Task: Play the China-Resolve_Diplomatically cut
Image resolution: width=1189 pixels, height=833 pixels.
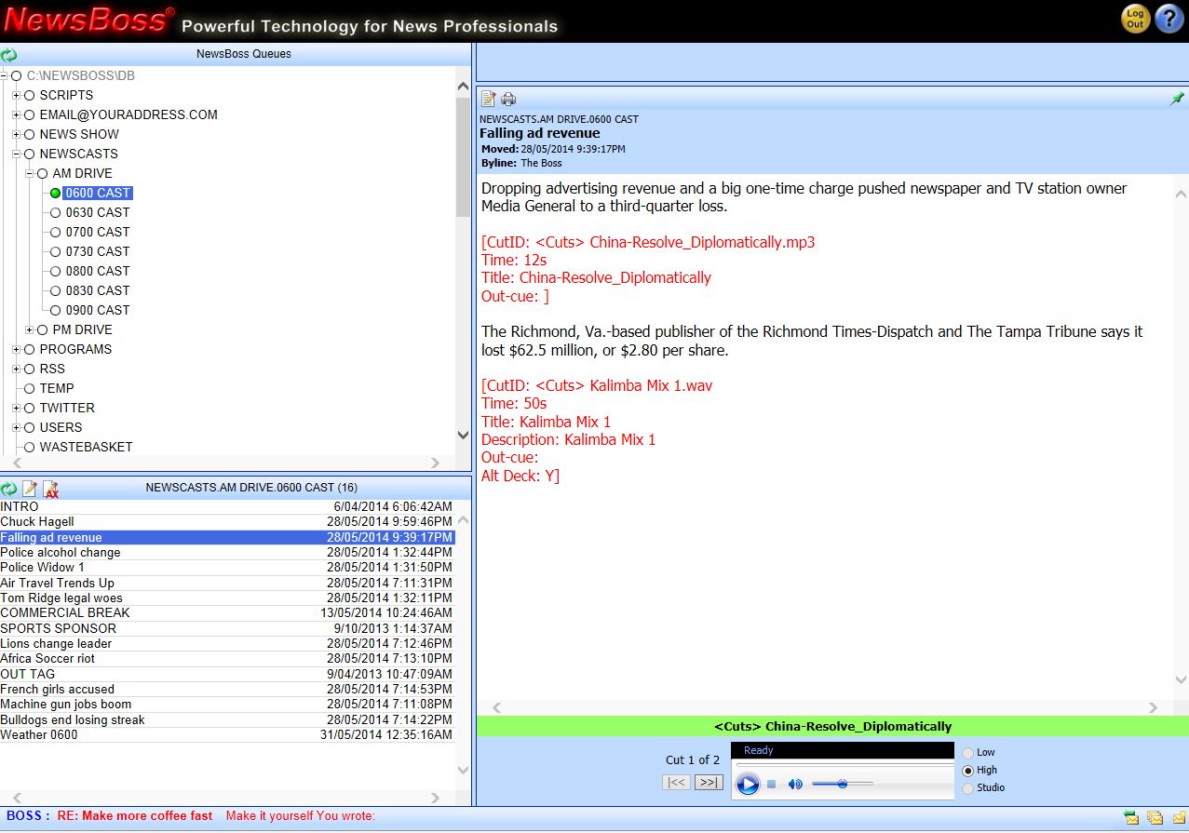Action: point(748,785)
